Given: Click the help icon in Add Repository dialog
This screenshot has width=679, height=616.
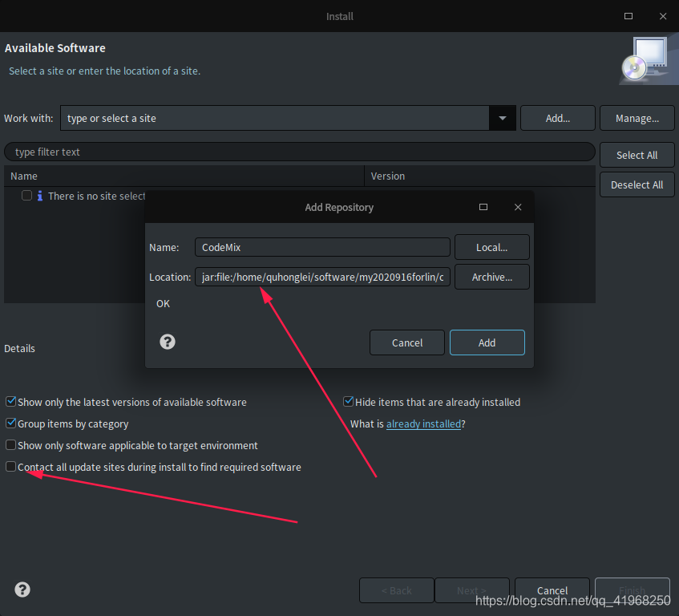Looking at the screenshot, I should (167, 341).
